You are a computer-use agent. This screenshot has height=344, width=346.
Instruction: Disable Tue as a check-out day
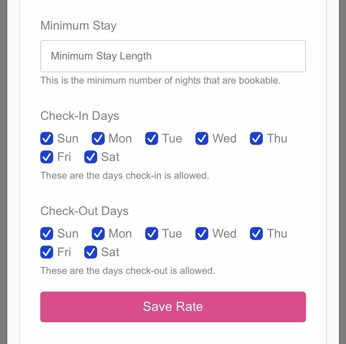click(151, 234)
